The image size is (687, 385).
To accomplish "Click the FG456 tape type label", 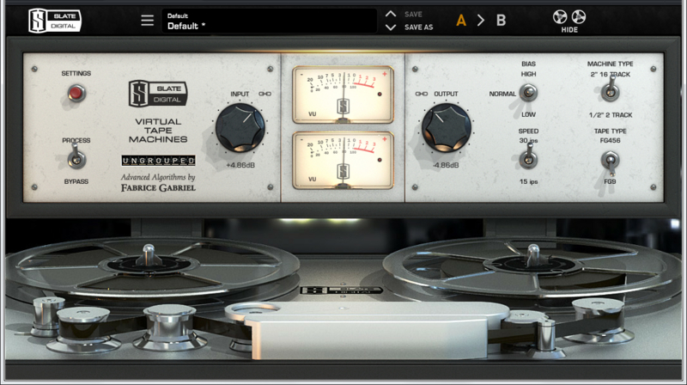I will pyautogui.click(x=610, y=140).
